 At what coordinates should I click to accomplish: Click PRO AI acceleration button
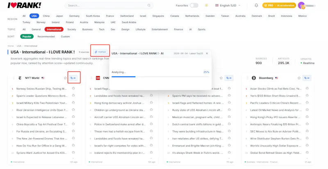pos(279,5)
